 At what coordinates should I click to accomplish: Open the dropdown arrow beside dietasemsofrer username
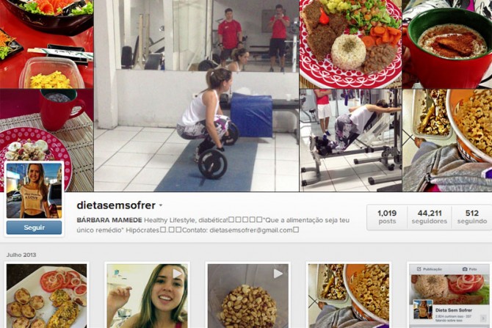tap(161, 205)
